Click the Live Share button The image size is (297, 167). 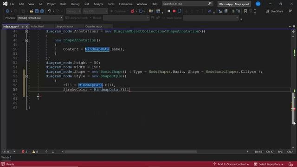[x=274, y=11]
